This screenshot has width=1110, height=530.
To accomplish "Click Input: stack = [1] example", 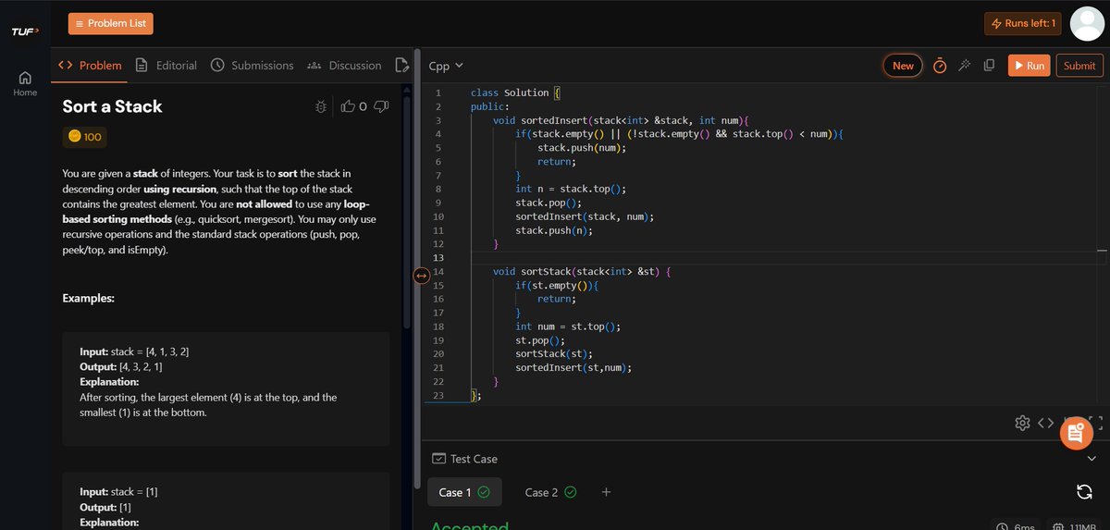I will [x=118, y=492].
